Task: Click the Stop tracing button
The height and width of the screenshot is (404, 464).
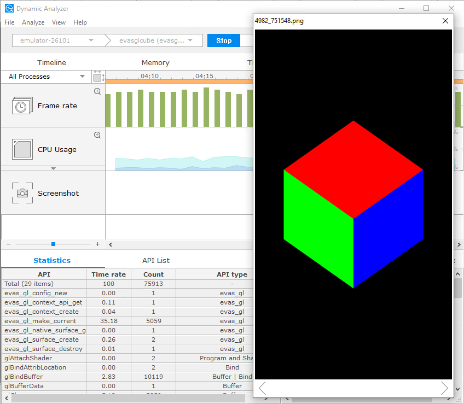Action: (223, 40)
